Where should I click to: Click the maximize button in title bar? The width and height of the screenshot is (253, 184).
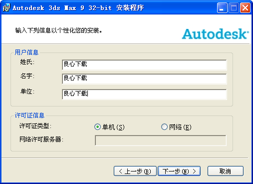click(234, 8)
